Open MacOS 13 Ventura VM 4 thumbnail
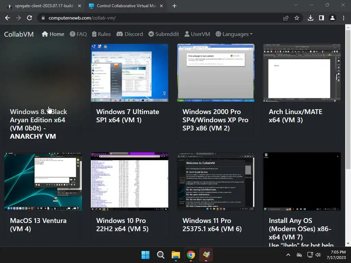This screenshot has height=263, width=351. tap(43, 181)
